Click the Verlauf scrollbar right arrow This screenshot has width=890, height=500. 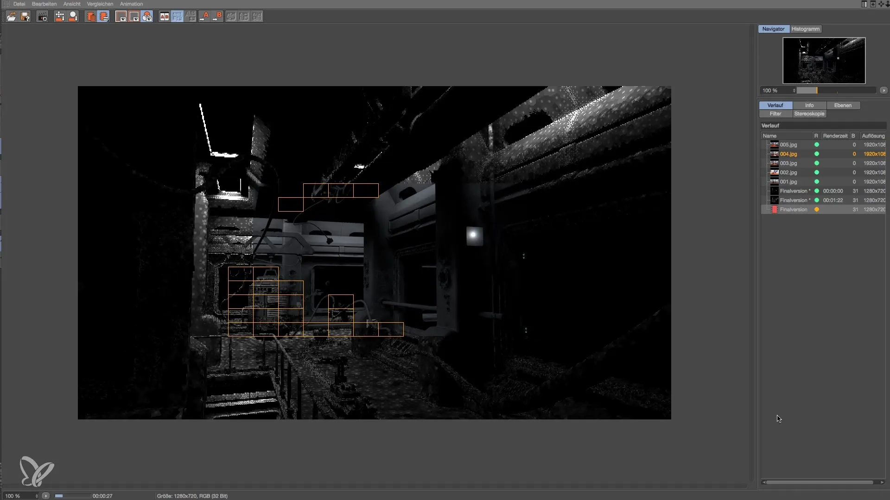pos(882,482)
